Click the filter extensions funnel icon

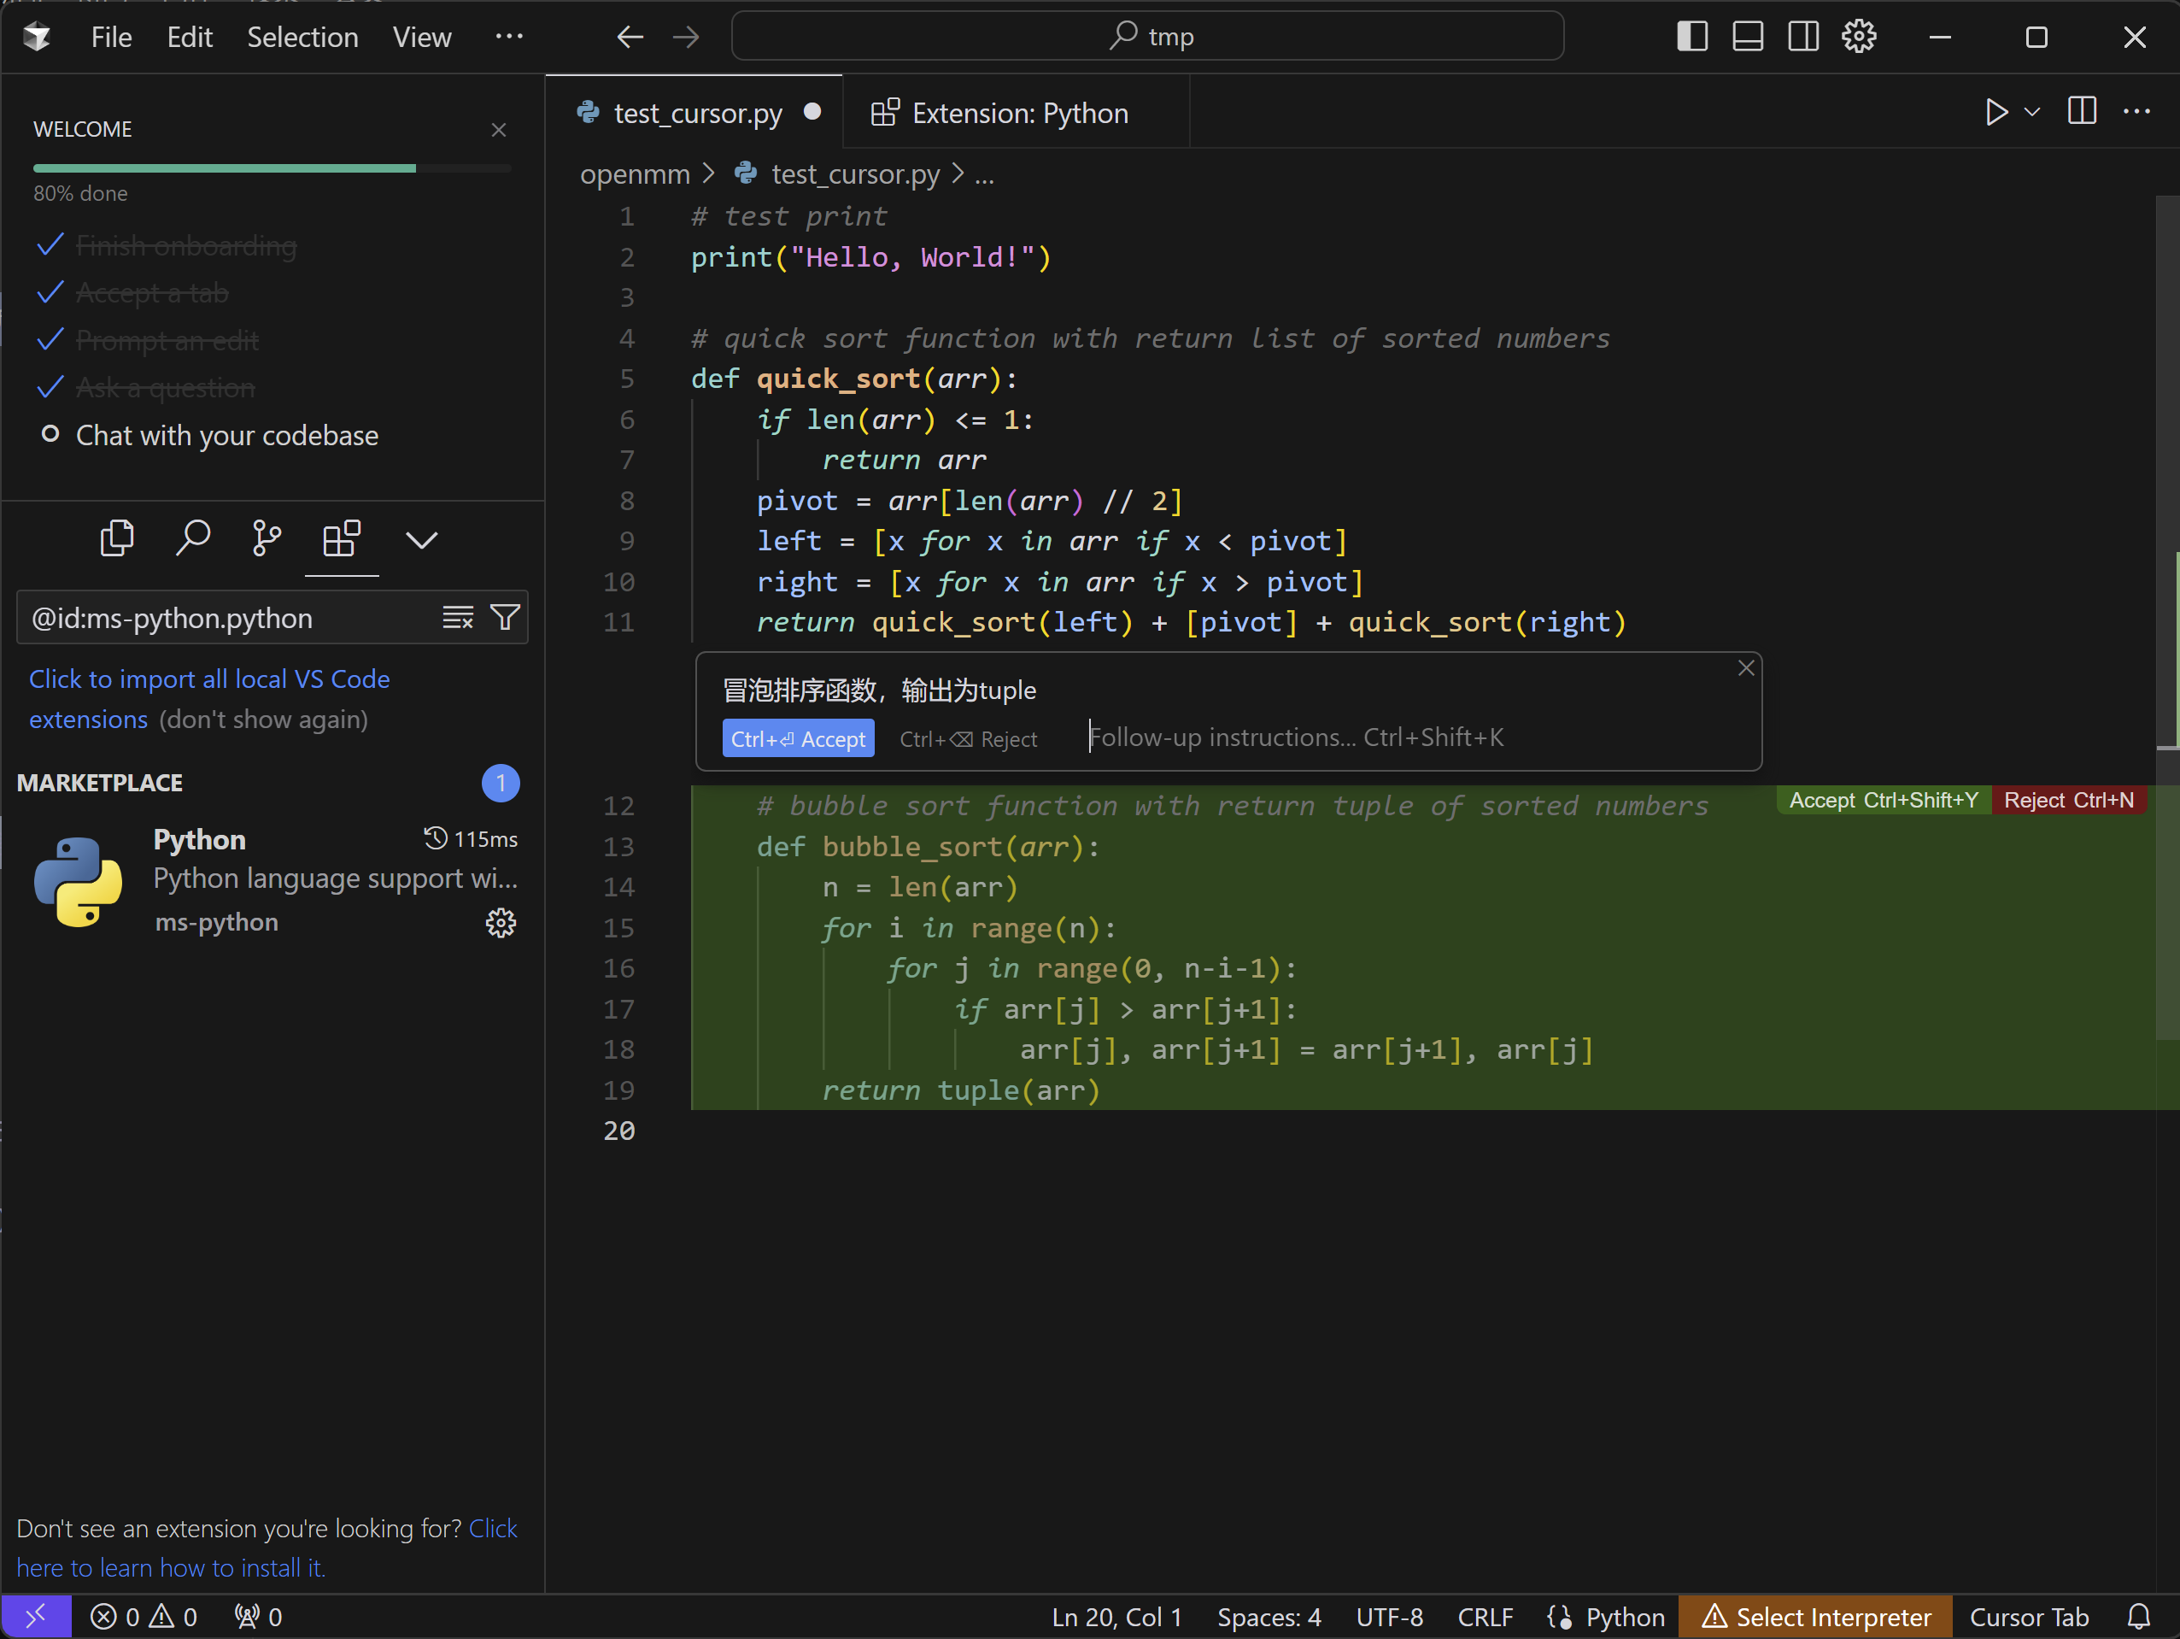tap(506, 617)
